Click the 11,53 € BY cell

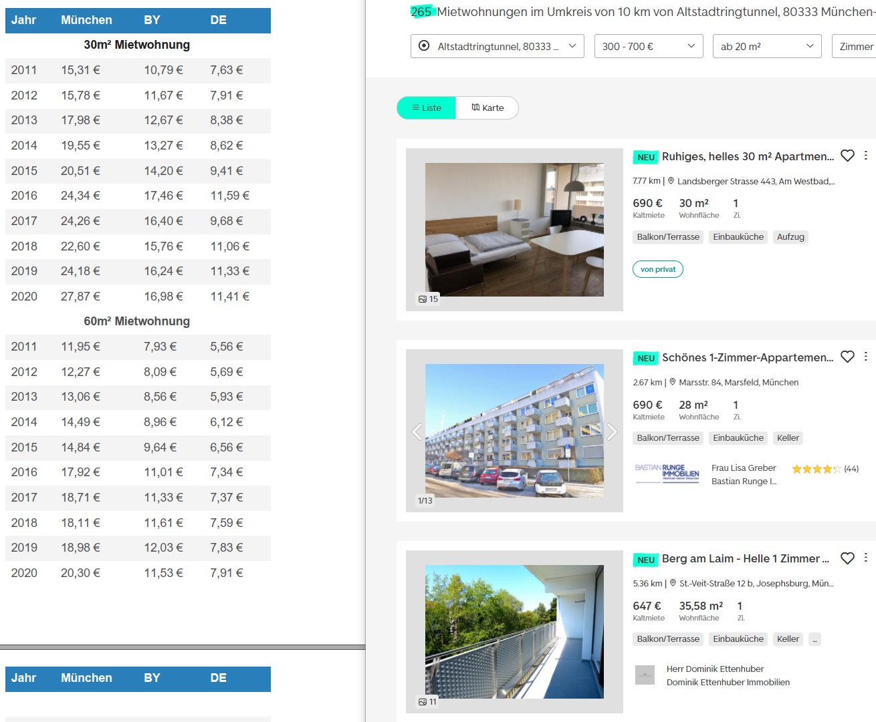point(163,573)
